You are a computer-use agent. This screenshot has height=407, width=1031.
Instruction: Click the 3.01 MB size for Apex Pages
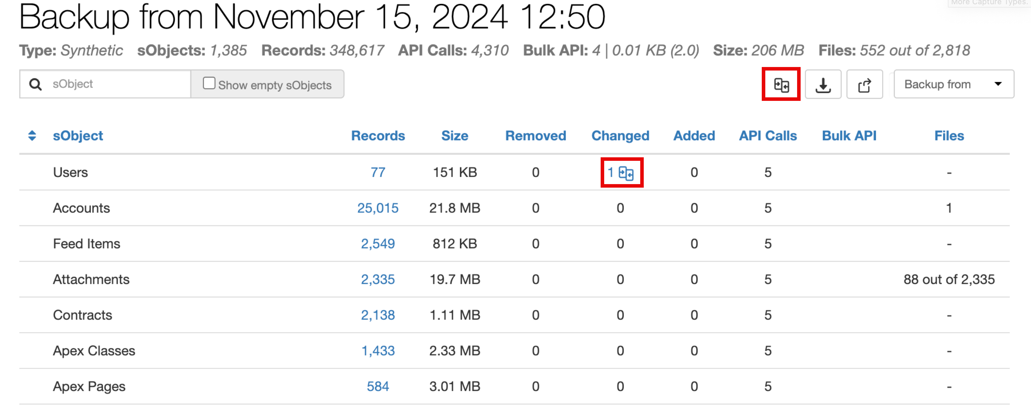[455, 386]
